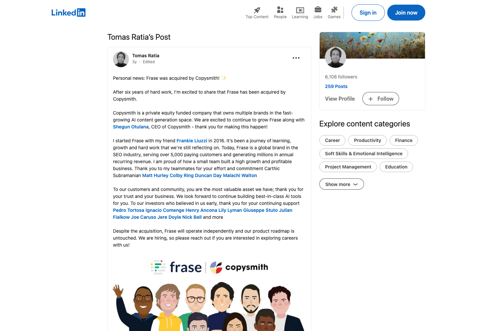The image size is (477, 331).
Task: Select the Project Management category chip
Action: click(x=348, y=167)
